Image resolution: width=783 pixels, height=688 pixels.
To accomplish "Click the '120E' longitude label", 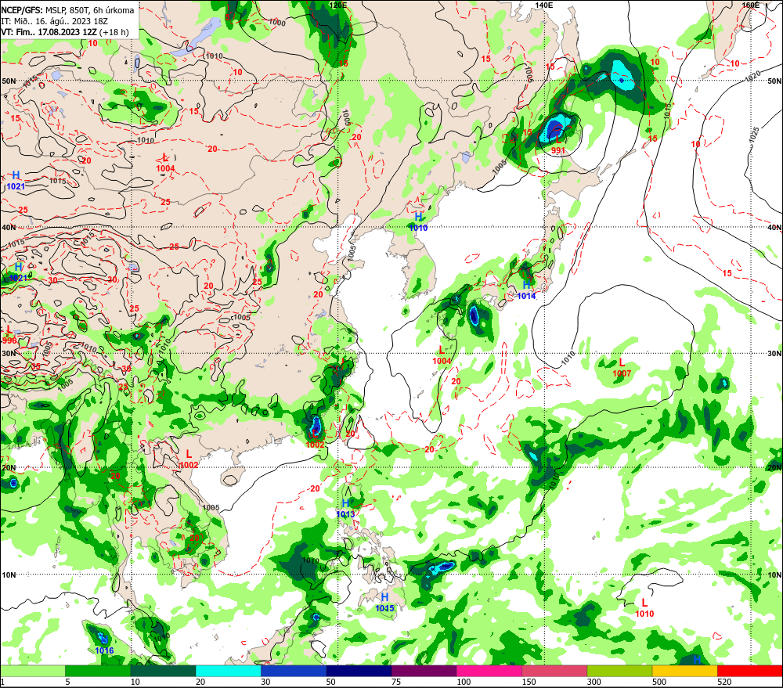I will (338, 5).
